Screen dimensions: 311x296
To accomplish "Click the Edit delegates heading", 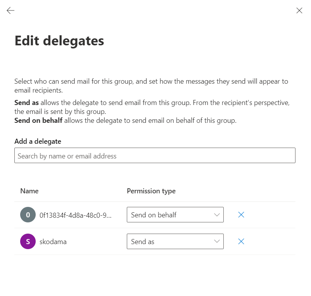I will 59,41.
